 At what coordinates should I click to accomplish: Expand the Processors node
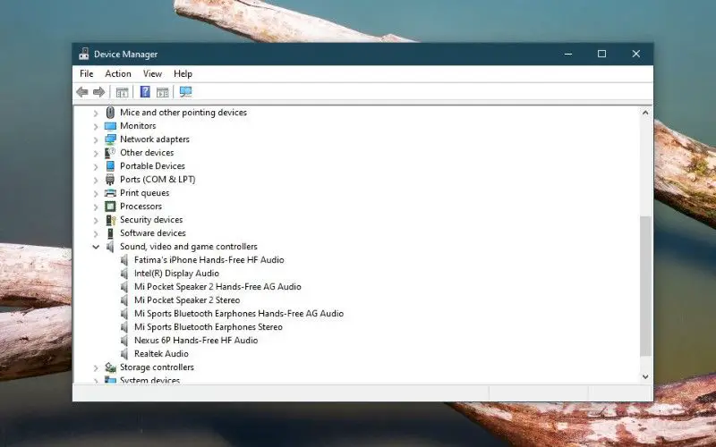[96, 207]
